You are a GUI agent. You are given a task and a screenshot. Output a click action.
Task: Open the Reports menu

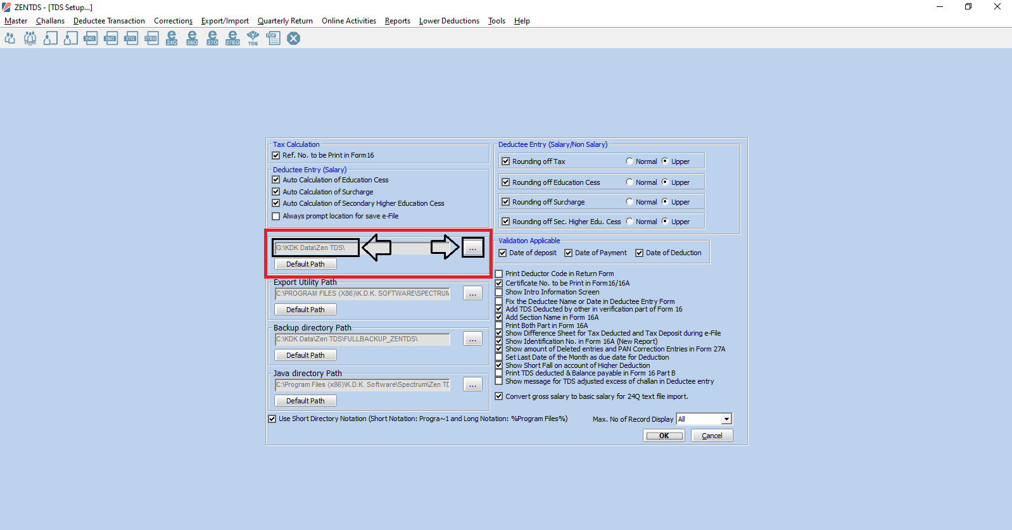(398, 21)
